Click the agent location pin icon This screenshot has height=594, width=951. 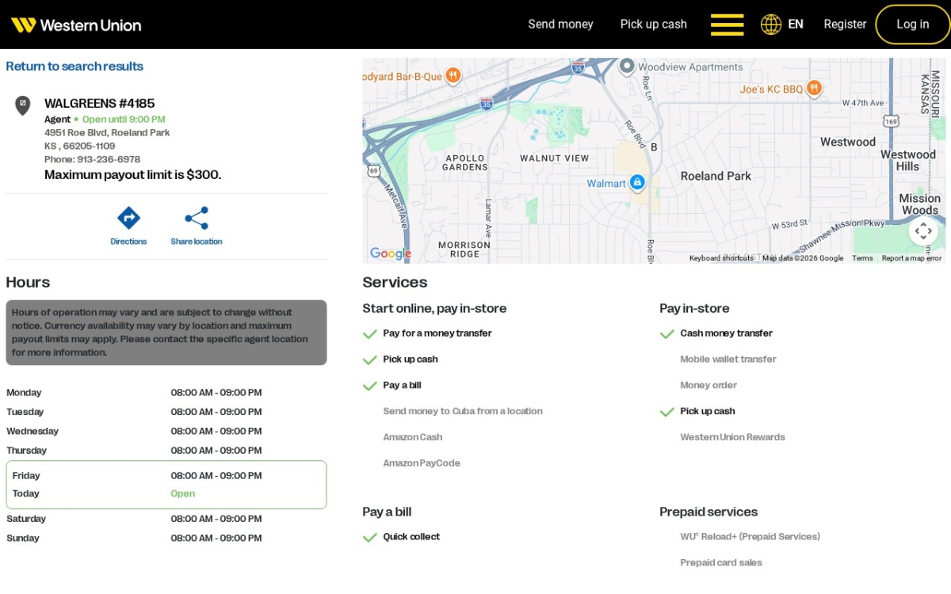pos(23,105)
